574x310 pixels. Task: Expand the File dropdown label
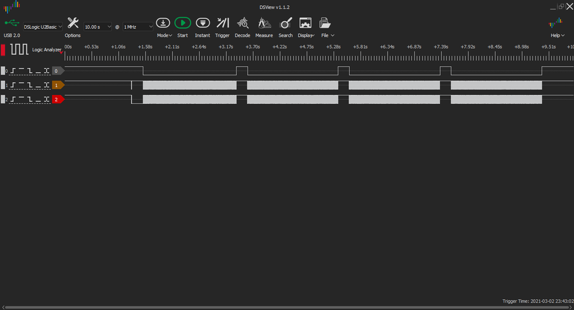coord(328,36)
